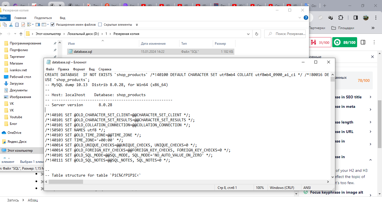Open the Chrome profile avatar
The image size is (382, 202).
(366, 18)
